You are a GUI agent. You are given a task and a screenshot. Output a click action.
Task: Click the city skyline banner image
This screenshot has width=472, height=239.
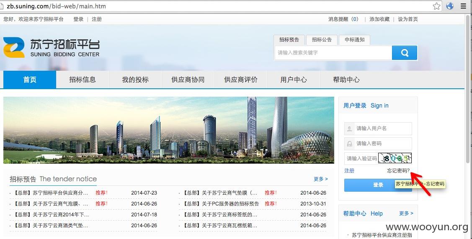[168, 130]
